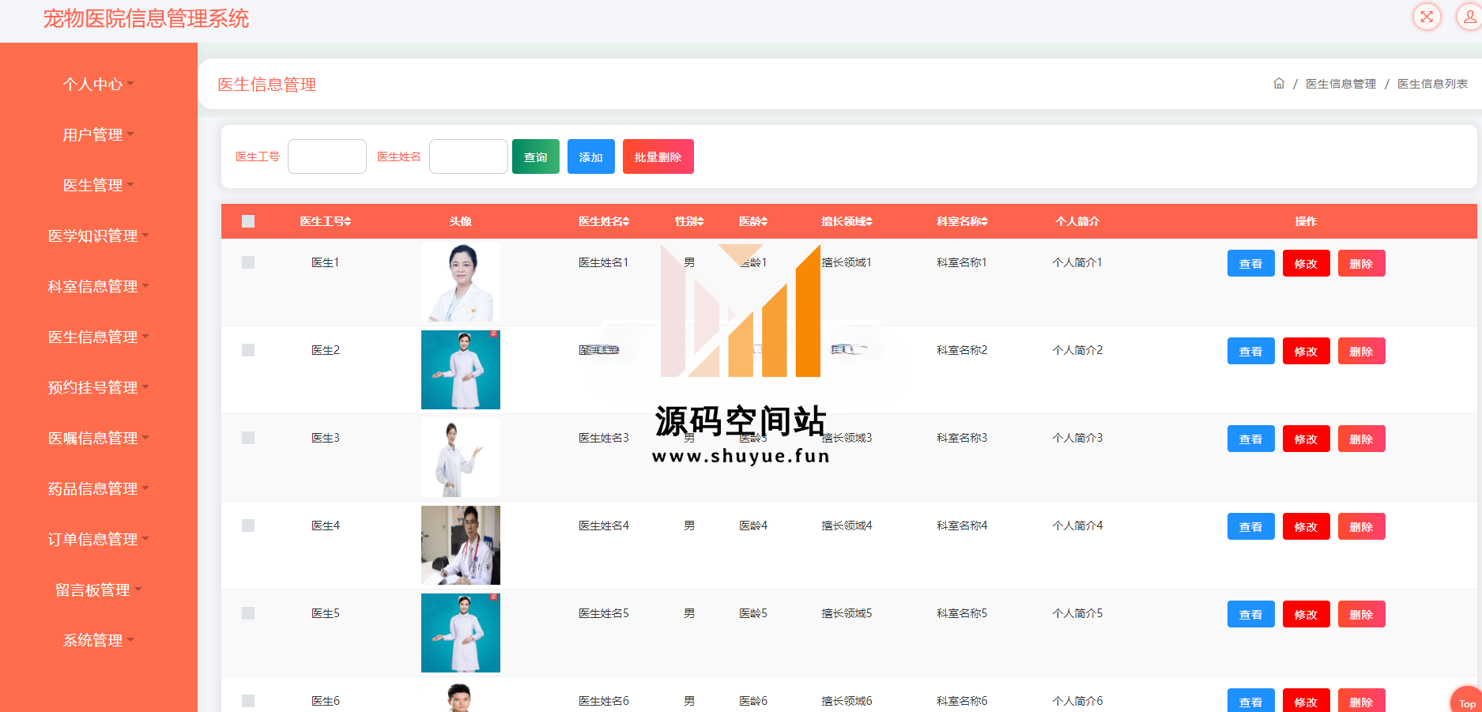View details for 医生6 with 查看
The image size is (1482, 712).
tap(1251, 701)
